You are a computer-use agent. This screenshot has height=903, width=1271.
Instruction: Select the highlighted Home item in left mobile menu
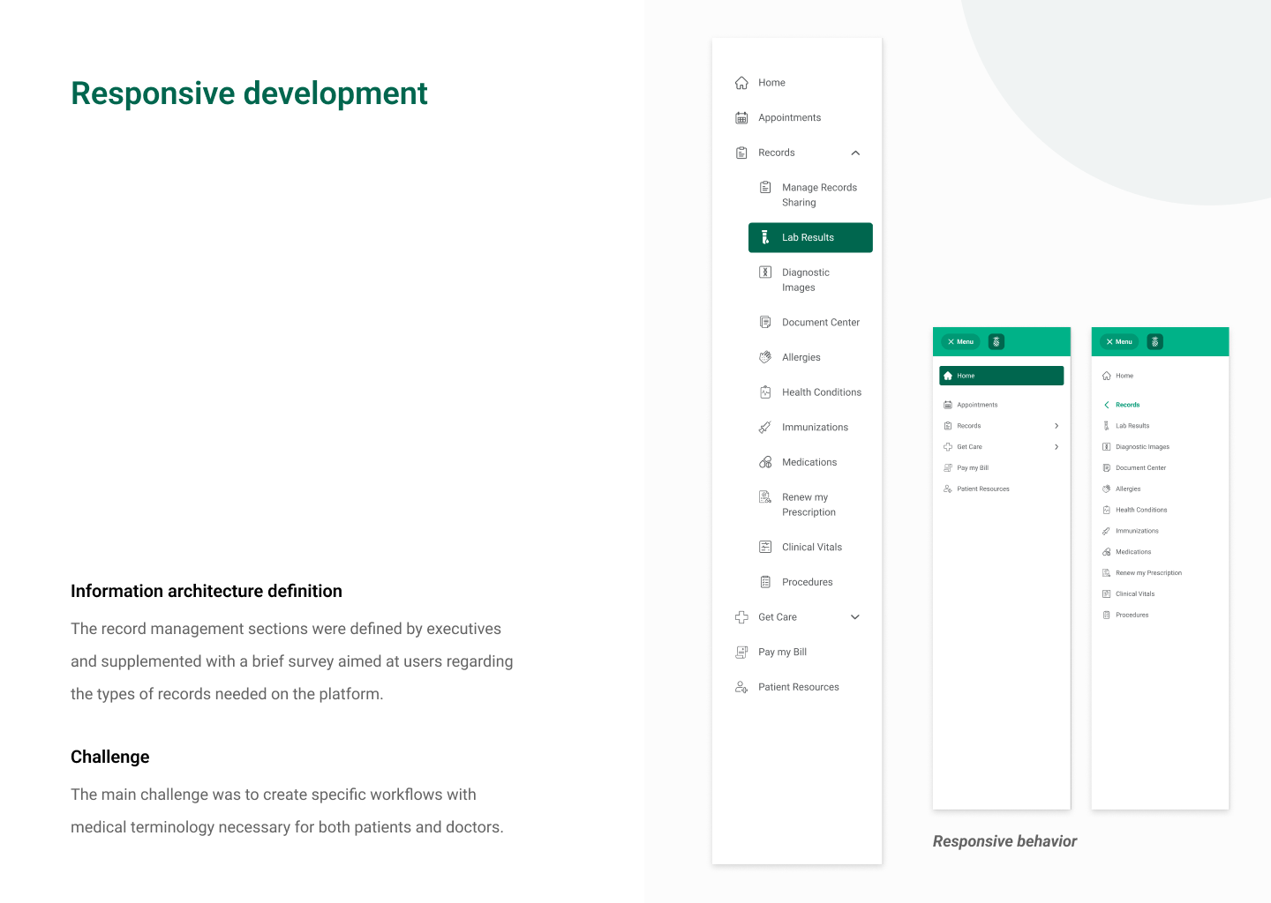point(1001,376)
